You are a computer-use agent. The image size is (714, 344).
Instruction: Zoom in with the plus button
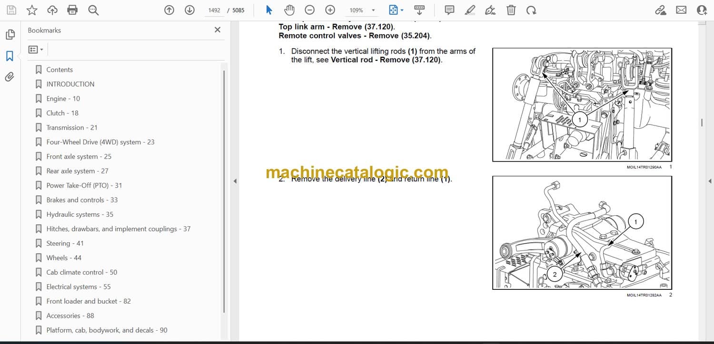click(x=330, y=10)
